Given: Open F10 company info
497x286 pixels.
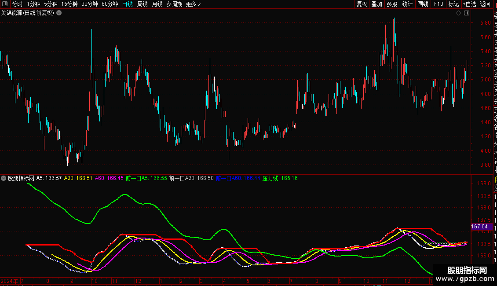Looking at the screenshot, I should [439, 4].
